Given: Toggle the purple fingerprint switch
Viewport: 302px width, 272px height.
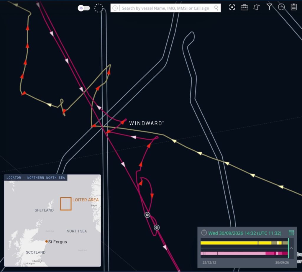Looking at the screenshot, I should click(84, 8).
